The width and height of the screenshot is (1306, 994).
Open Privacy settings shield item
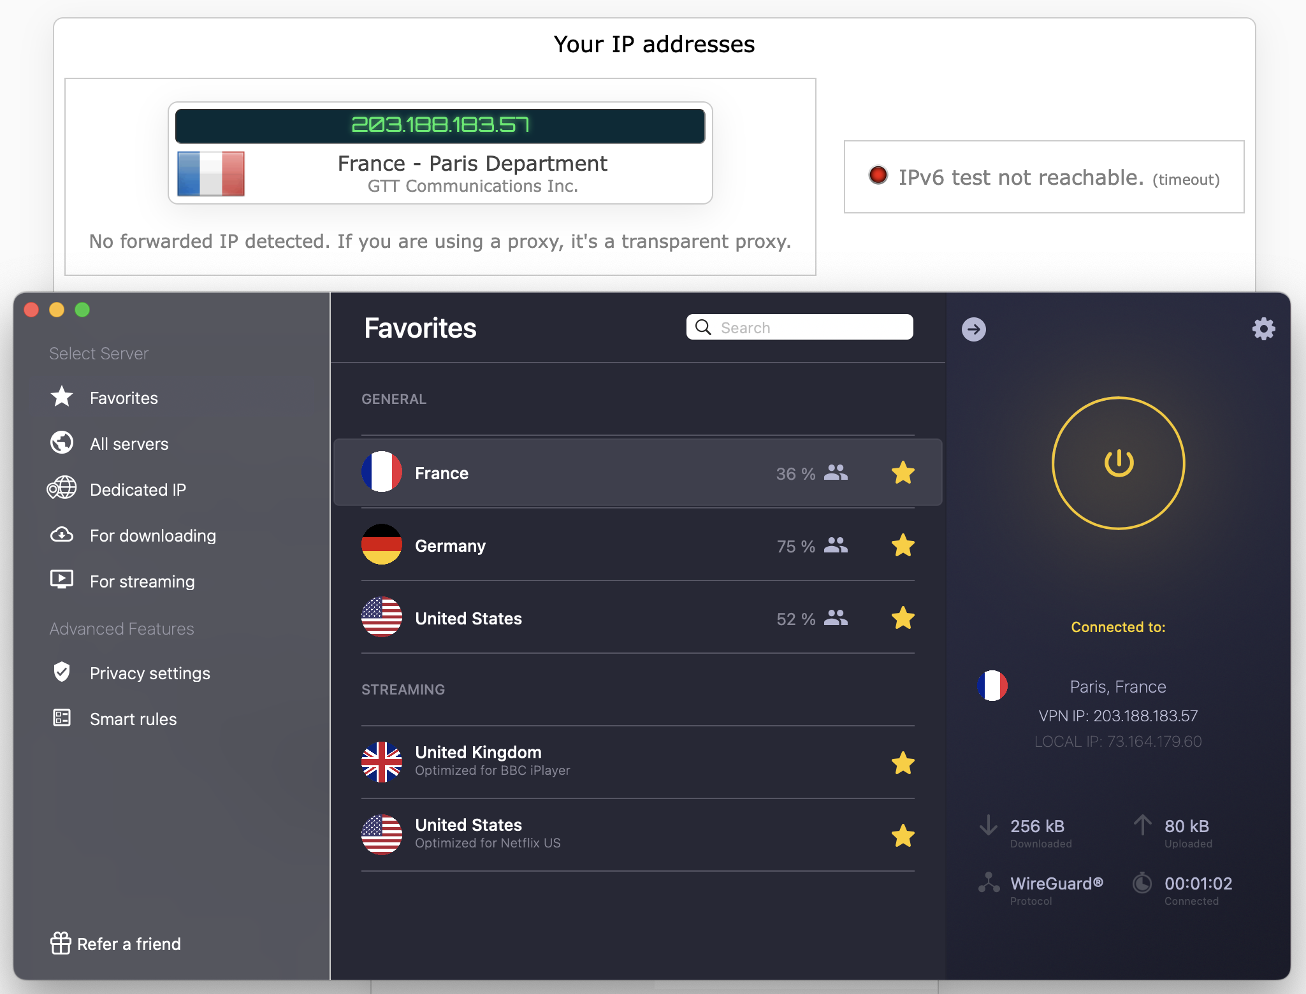click(x=150, y=673)
